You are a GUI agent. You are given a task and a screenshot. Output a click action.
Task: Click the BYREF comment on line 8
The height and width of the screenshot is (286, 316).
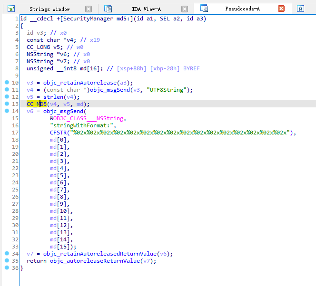point(191,68)
